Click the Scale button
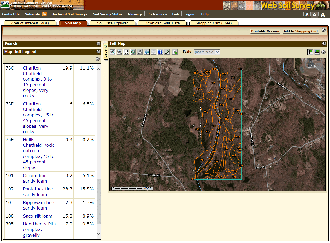Image resolution: width=330 pixels, height=243 pixels. click(187, 52)
